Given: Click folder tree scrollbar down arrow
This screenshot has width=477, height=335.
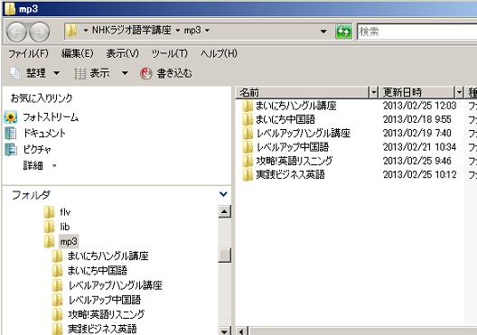Looking at the screenshot, I should [225, 331].
